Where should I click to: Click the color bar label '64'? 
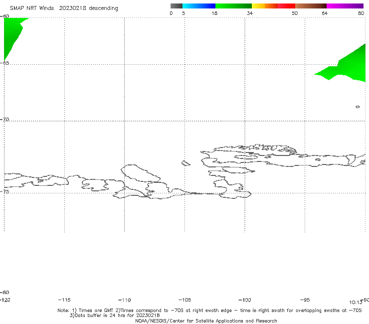coord(325,13)
